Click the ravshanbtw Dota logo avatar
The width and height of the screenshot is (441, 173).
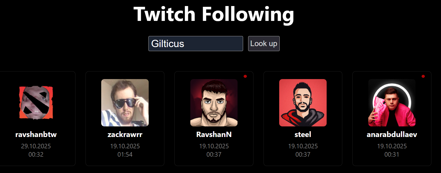[36, 103]
